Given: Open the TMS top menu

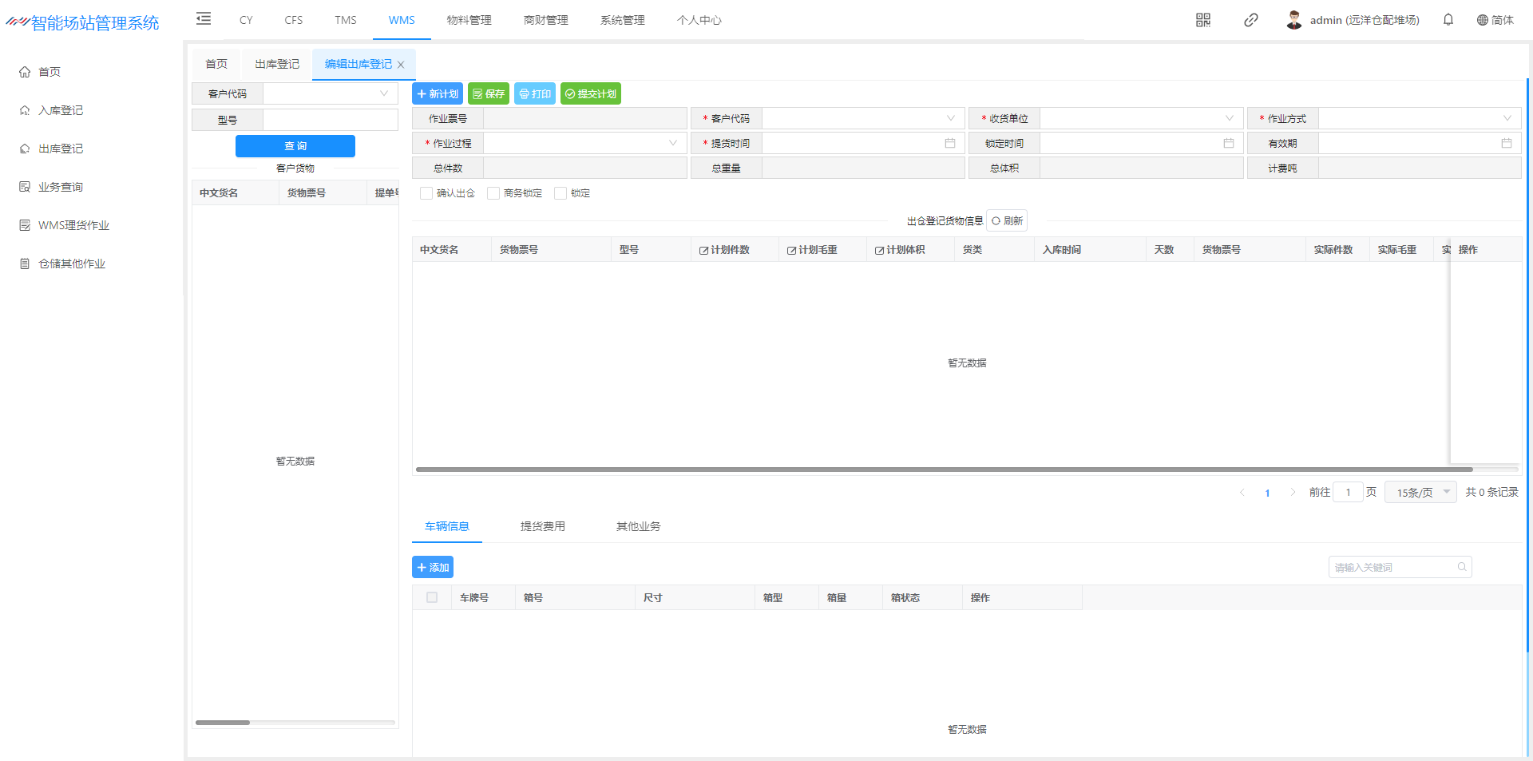Looking at the screenshot, I should [x=346, y=20].
